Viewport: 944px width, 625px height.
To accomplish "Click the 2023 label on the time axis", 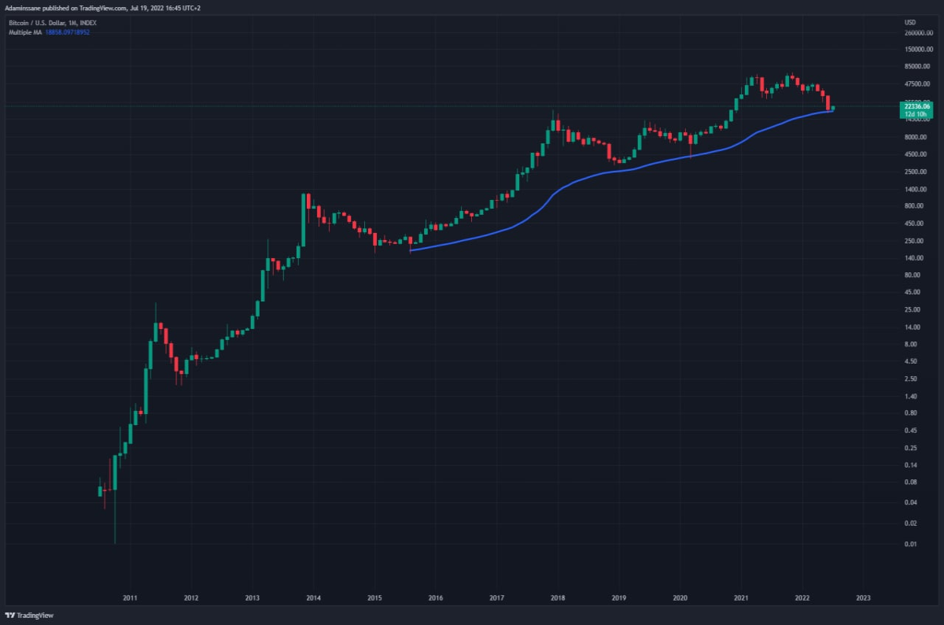I will point(863,597).
